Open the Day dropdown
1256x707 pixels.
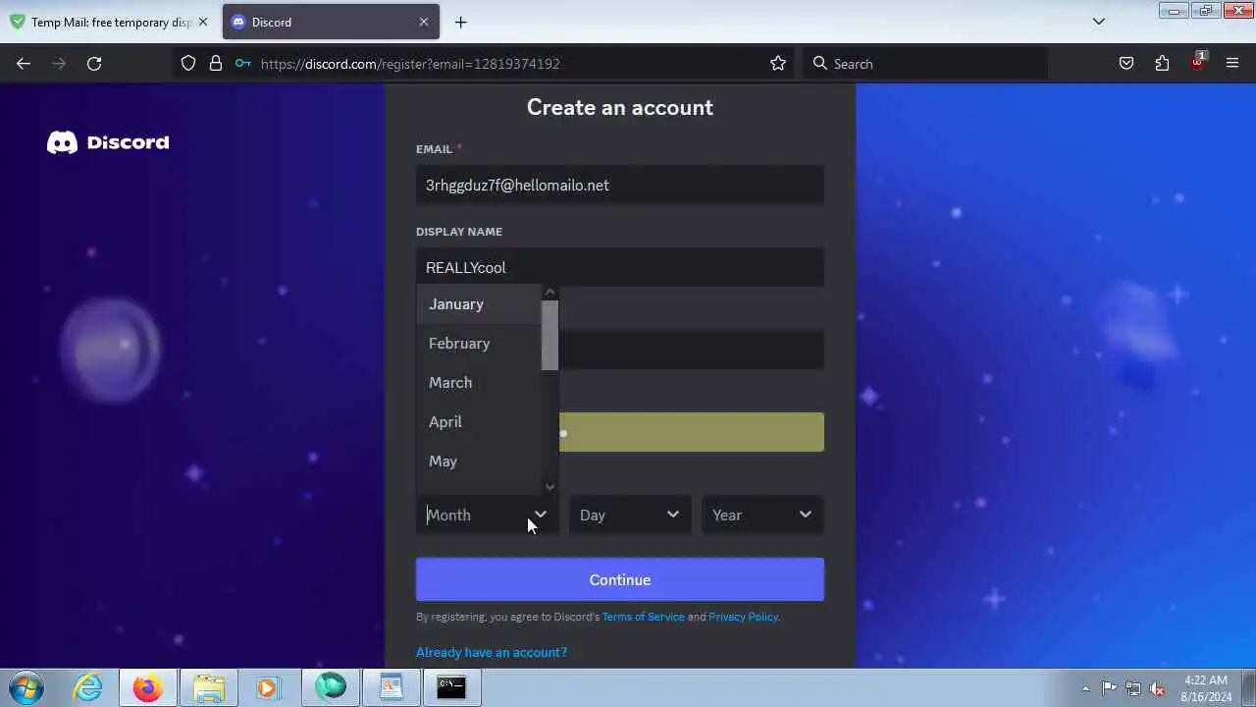(x=630, y=515)
